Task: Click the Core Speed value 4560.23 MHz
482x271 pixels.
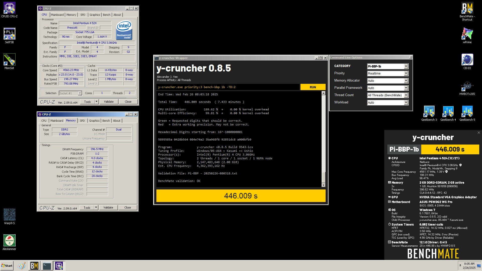Action: (x=71, y=70)
